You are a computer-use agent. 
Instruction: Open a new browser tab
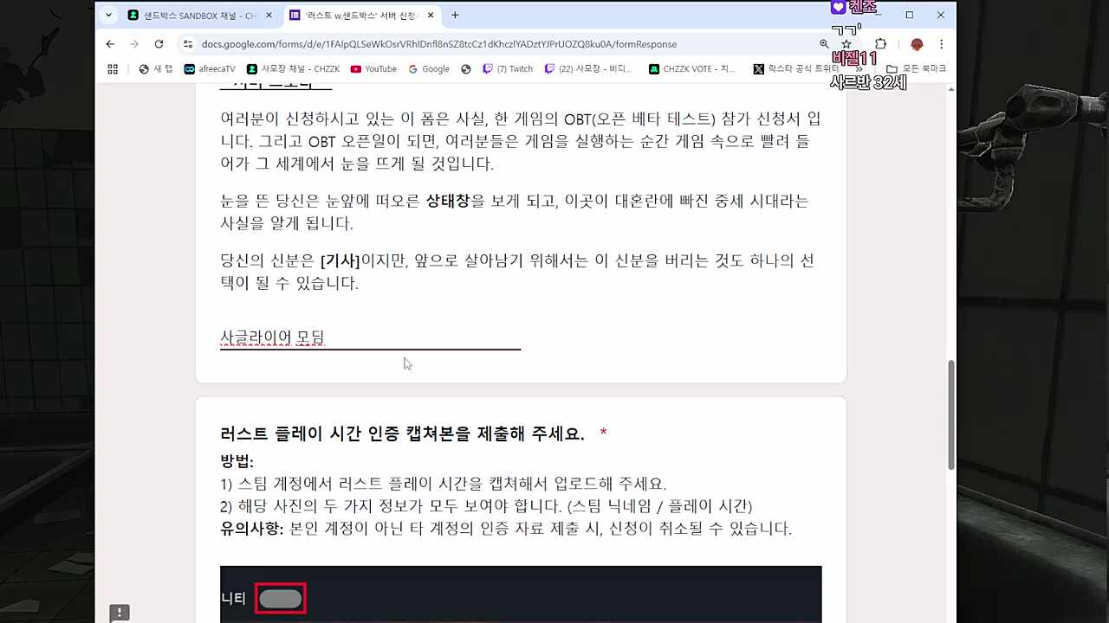tap(455, 15)
